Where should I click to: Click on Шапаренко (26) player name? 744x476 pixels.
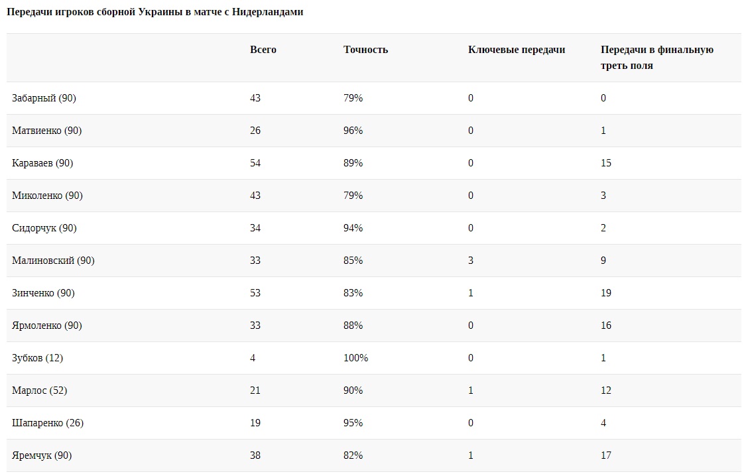pos(48,423)
